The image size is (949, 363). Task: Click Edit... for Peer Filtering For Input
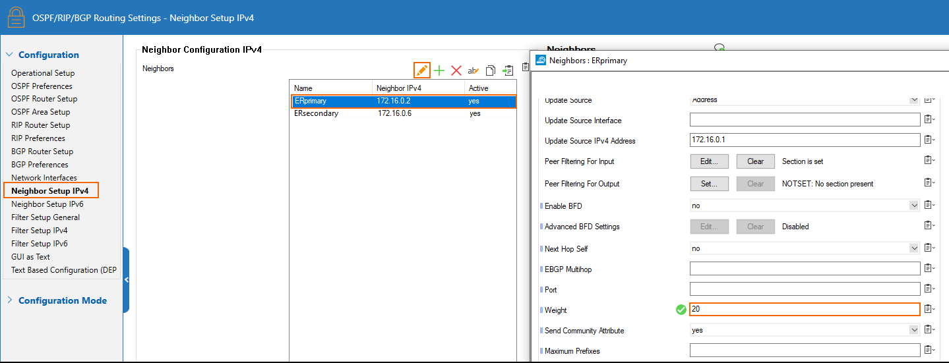(x=710, y=161)
